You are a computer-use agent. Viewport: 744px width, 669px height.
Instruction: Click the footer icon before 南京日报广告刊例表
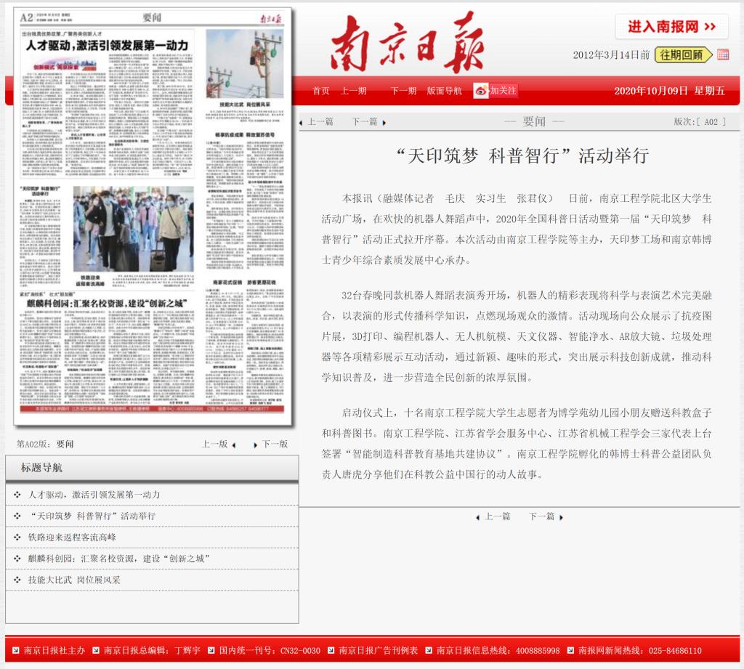pyautogui.click(x=331, y=650)
